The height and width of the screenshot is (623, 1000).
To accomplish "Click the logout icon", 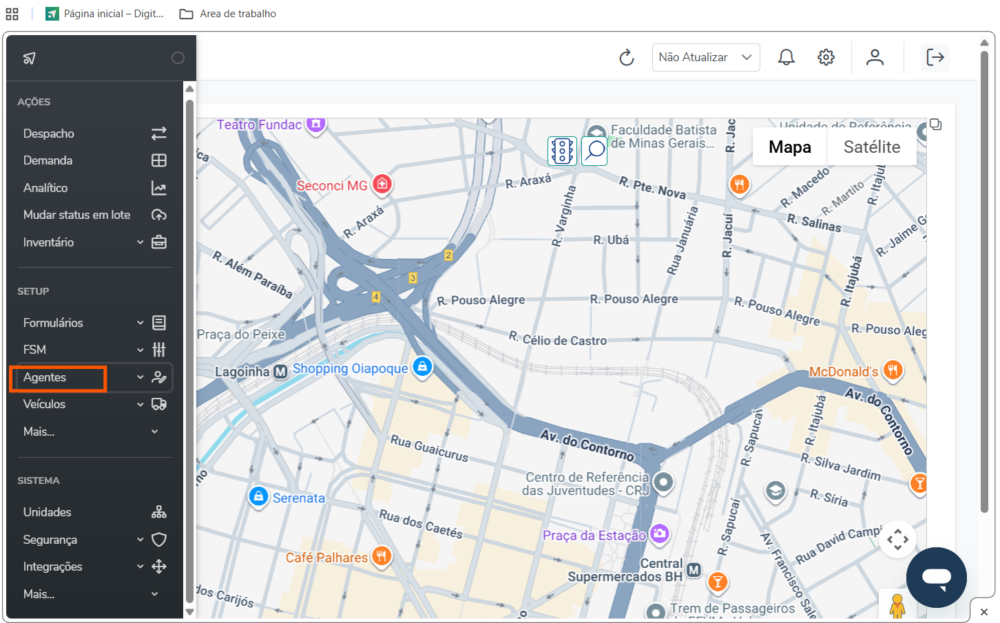I will (x=935, y=58).
